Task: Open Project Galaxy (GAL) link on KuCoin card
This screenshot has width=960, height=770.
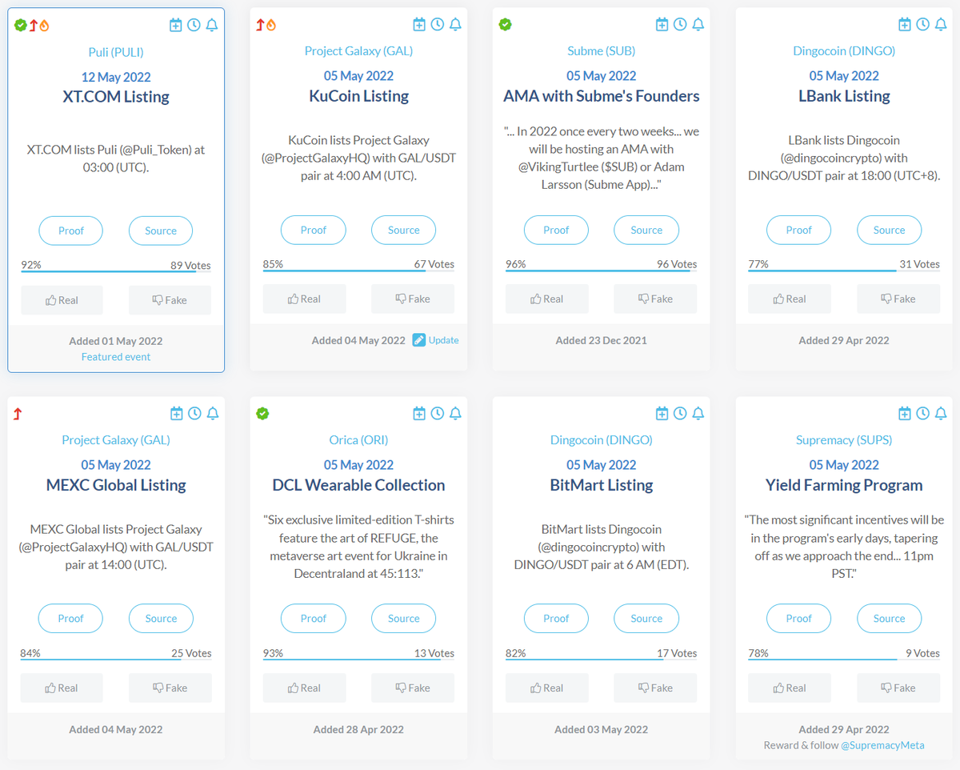Action: (358, 51)
